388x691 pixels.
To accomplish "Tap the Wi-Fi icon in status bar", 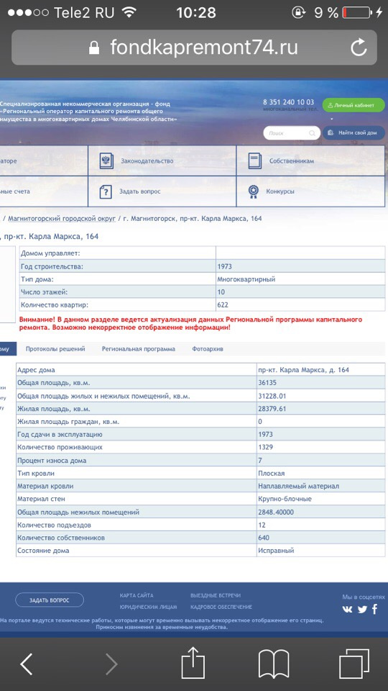I will 129,12.
